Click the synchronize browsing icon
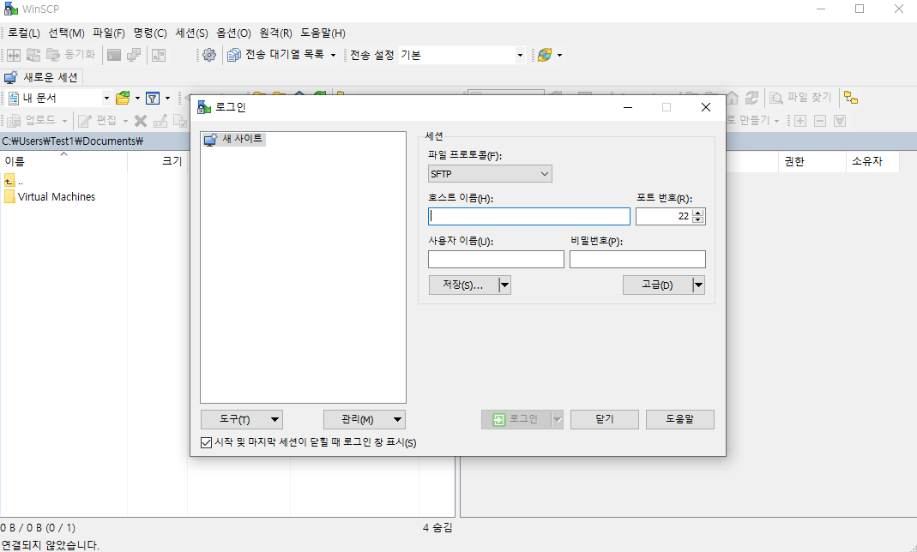917x552 pixels. tap(33, 55)
